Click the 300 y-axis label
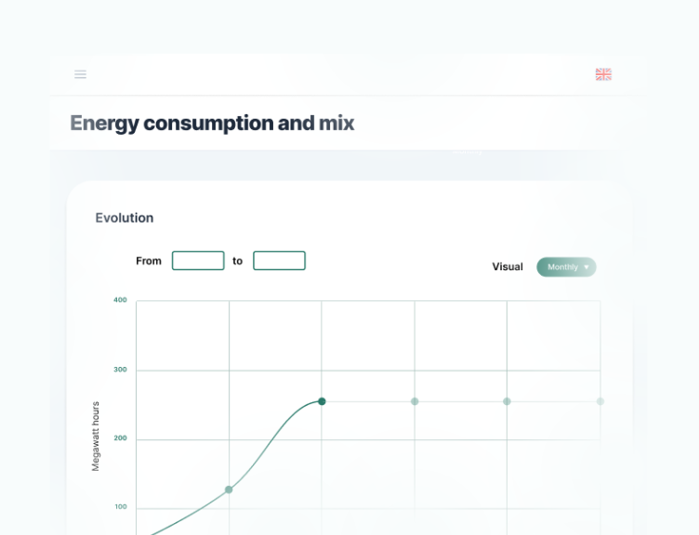The height and width of the screenshot is (535, 699). tap(120, 370)
